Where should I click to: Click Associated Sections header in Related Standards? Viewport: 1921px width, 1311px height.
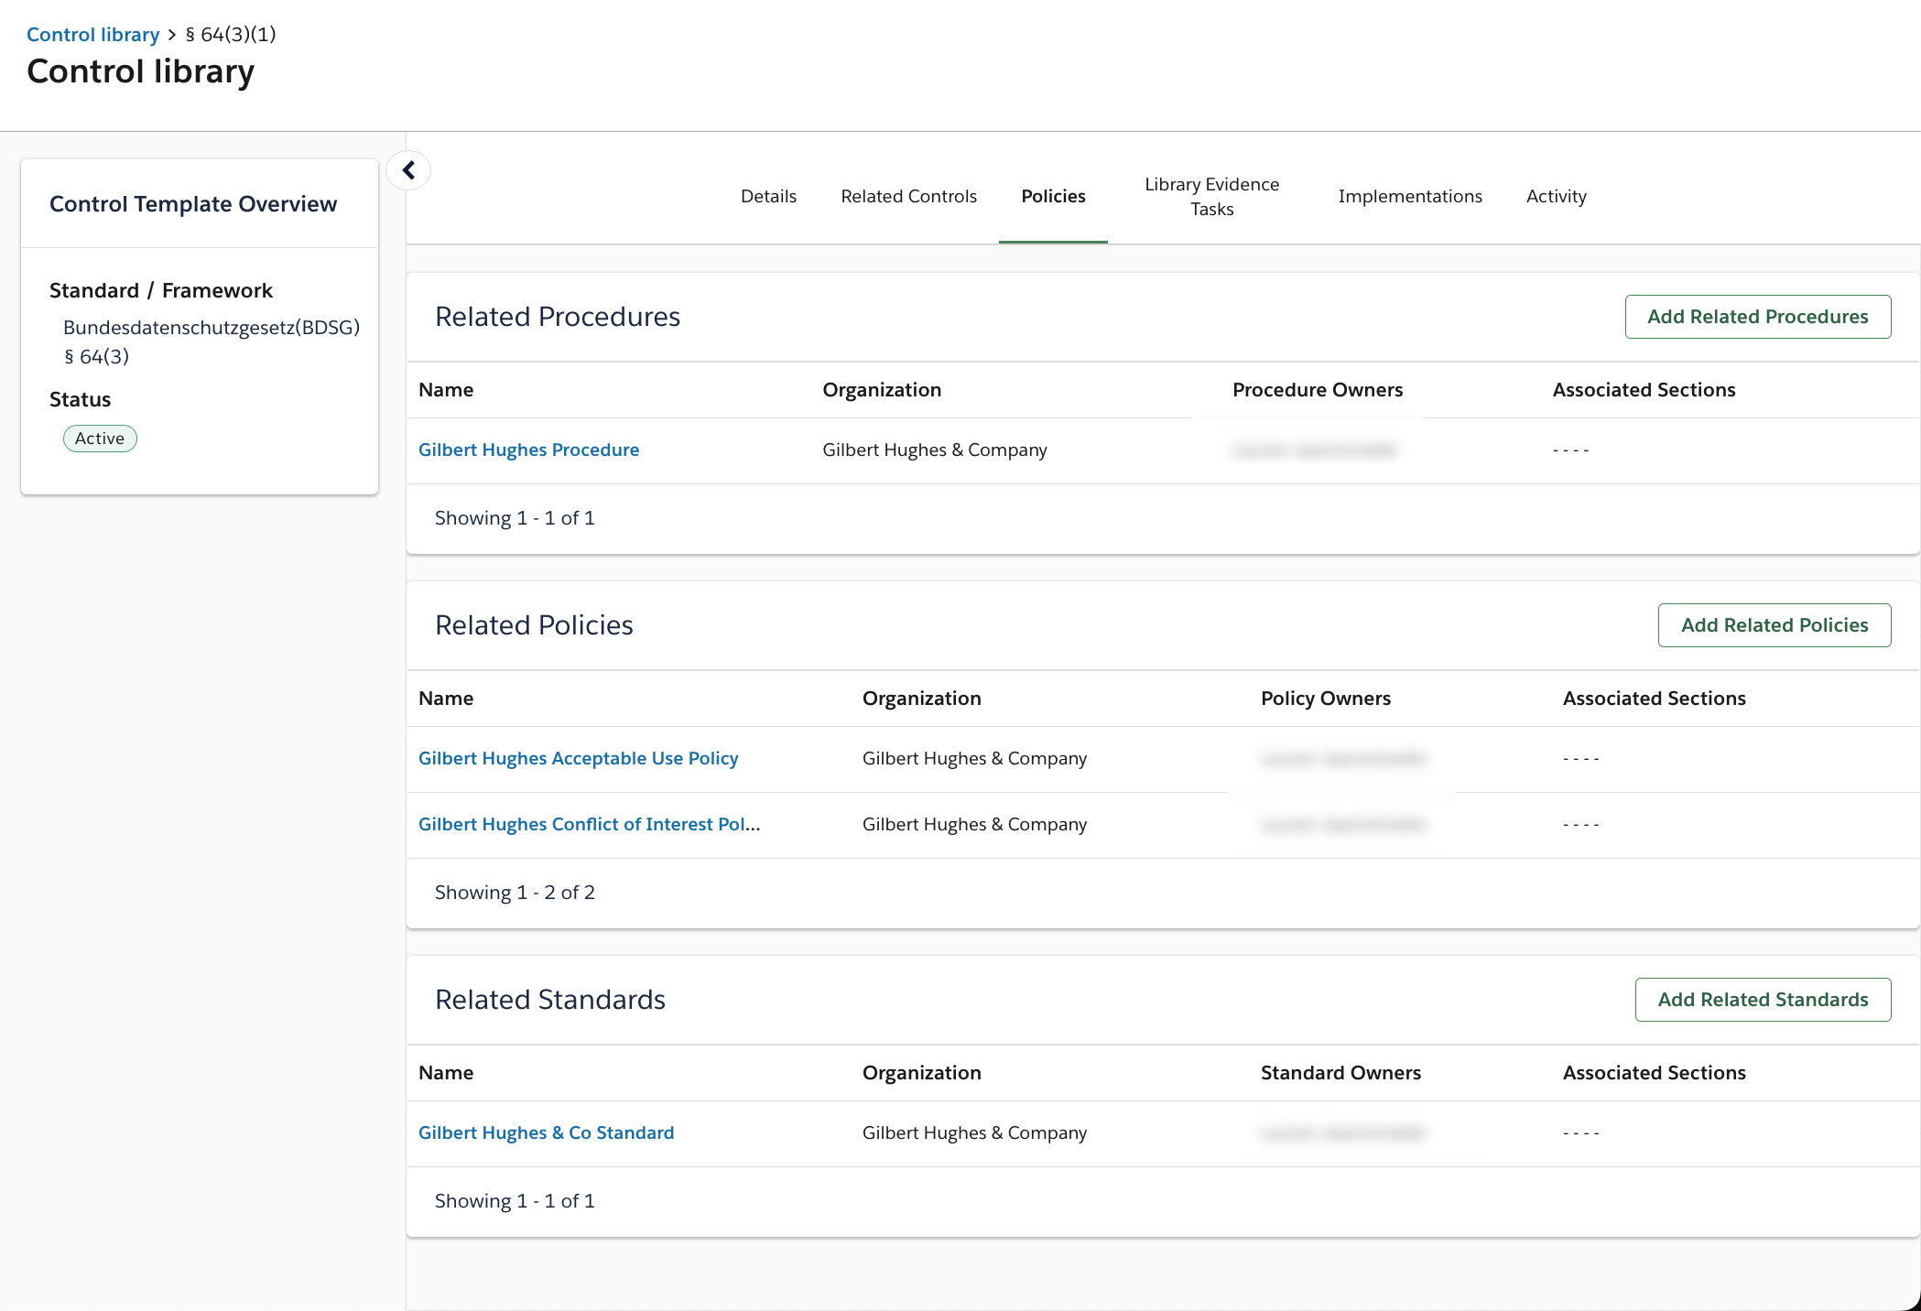[1654, 1073]
